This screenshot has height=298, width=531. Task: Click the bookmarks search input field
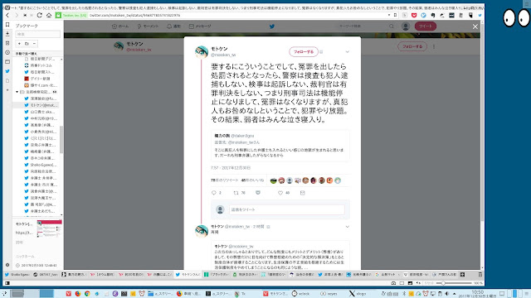click(38, 34)
